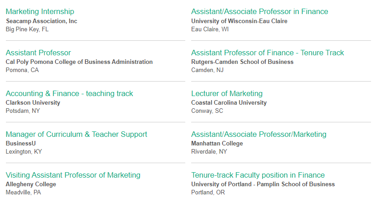Click the Allegheny College employer name
Image resolution: width=376 pixels, height=203 pixels.
point(31,184)
